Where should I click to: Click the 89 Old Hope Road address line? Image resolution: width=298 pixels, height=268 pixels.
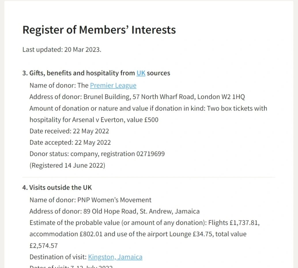[114, 211]
